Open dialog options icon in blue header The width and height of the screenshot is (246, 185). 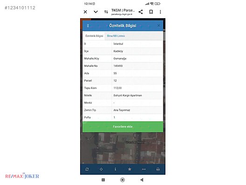point(88,26)
